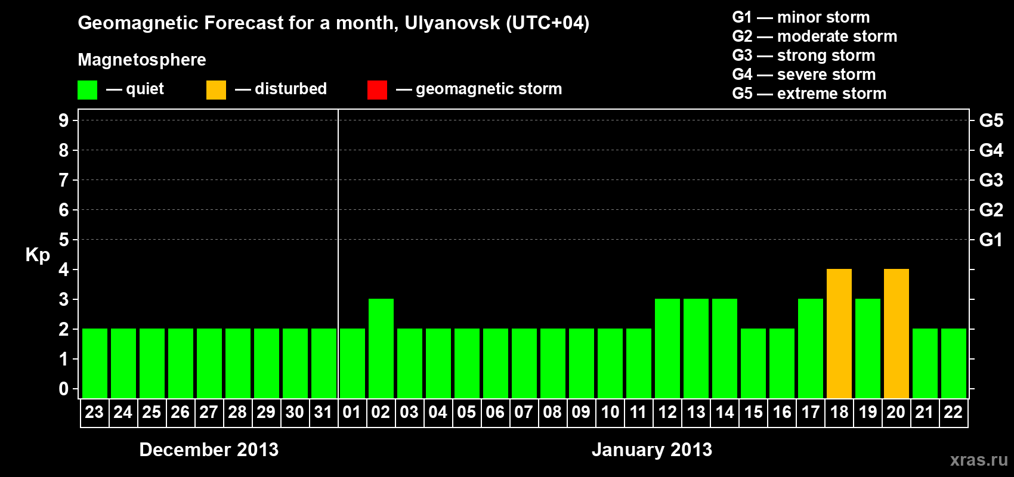Viewport: 1014px width, 477px height.
Task: Click date cell '22' on the axis
Action: [x=953, y=413]
